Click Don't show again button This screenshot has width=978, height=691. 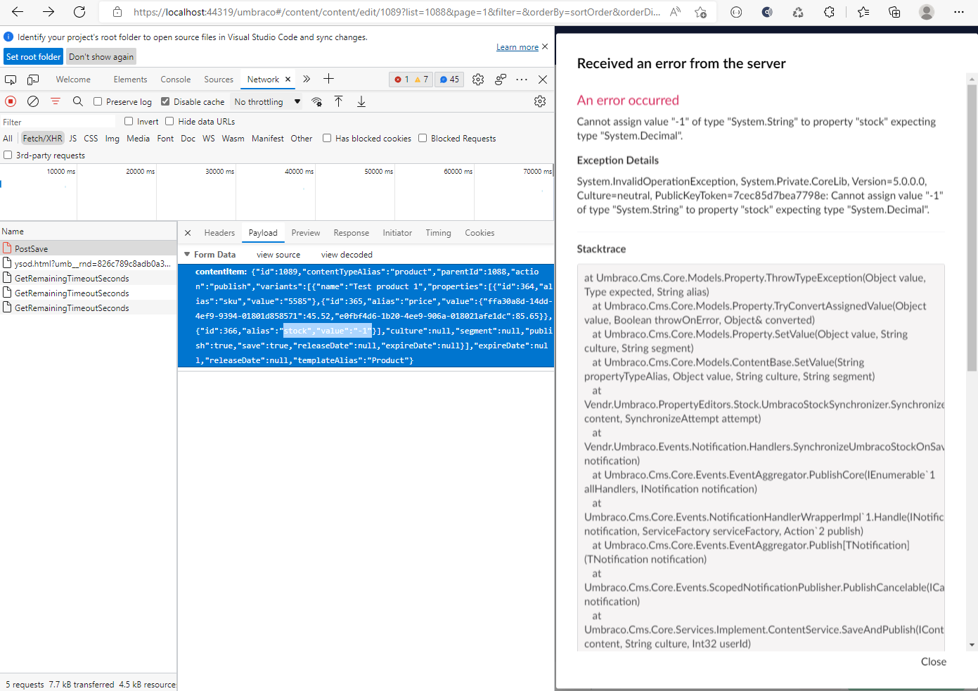tap(101, 57)
